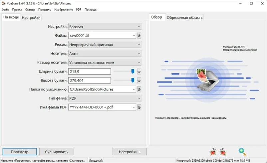
Task: Click the scanner preview illustration
Action: tap(208, 80)
